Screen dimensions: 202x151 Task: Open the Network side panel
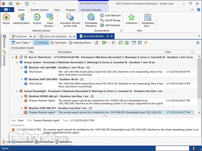click(x=4, y=41)
